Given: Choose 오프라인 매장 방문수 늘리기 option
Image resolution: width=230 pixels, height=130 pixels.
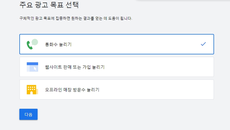Looking at the screenshot, I should tap(117, 89).
